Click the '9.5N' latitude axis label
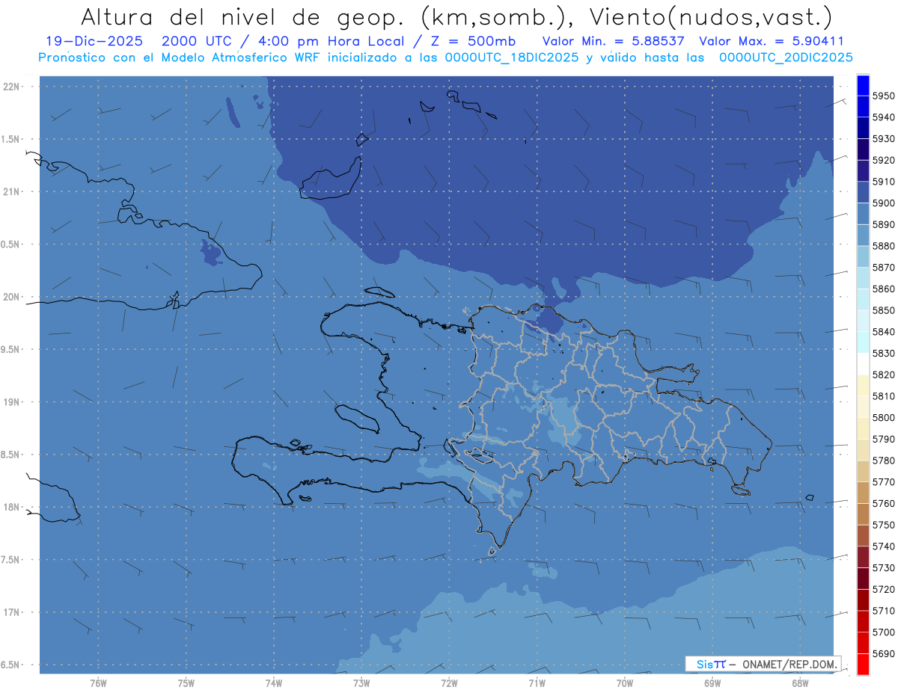The height and width of the screenshot is (693, 898). (x=11, y=349)
